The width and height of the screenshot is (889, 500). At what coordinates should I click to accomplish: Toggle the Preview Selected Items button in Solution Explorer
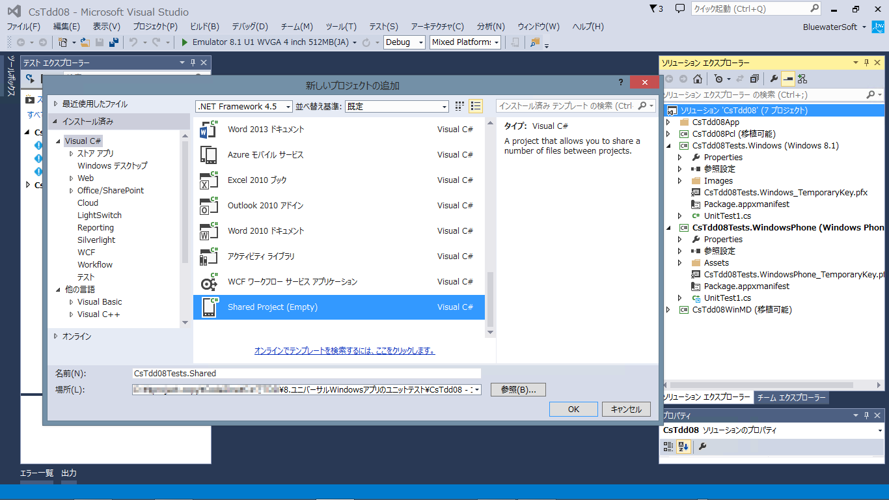(x=788, y=79)
